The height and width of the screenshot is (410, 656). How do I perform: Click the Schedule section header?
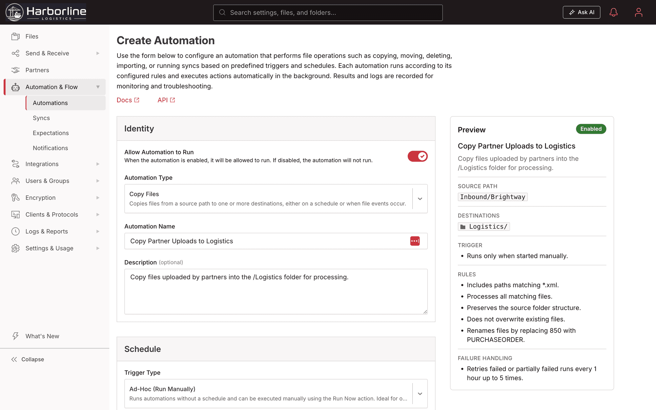click(276, 349)
